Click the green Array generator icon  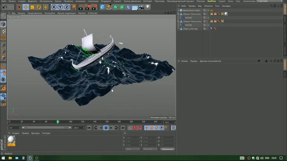click(122, 7)
